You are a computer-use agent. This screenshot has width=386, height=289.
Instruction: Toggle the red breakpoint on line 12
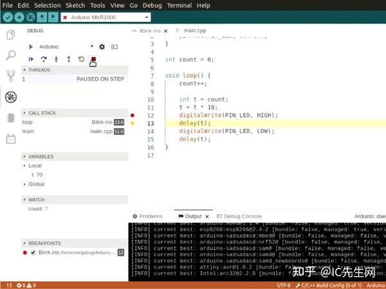pyautogui.click(x=133, y=115)
